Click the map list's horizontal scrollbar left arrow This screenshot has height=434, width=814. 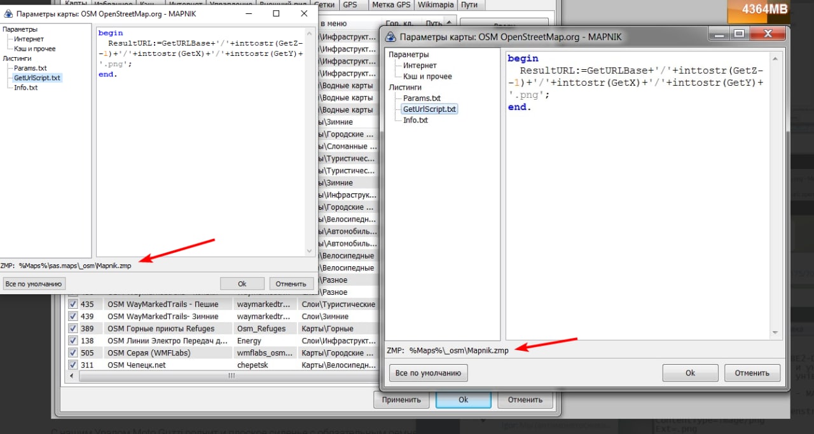click(x=72, y=377)
